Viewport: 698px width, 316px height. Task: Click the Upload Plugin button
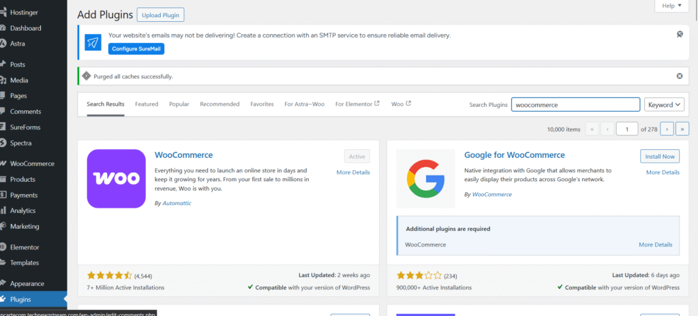click(160, 15)
